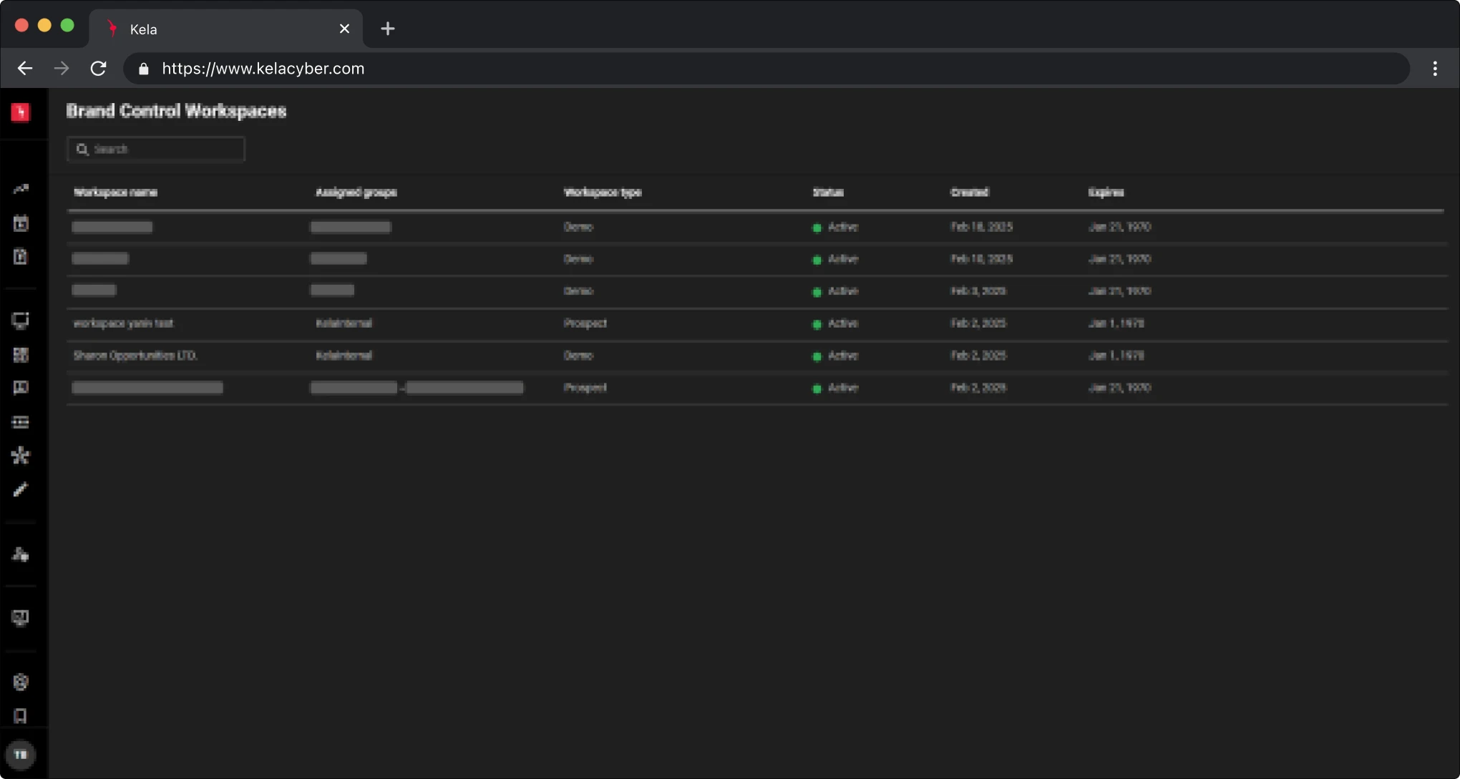Viewport: 1460px width, 779px height.
Task: Open the speech bubble icon in sidebar
Action: click(21, 388)
